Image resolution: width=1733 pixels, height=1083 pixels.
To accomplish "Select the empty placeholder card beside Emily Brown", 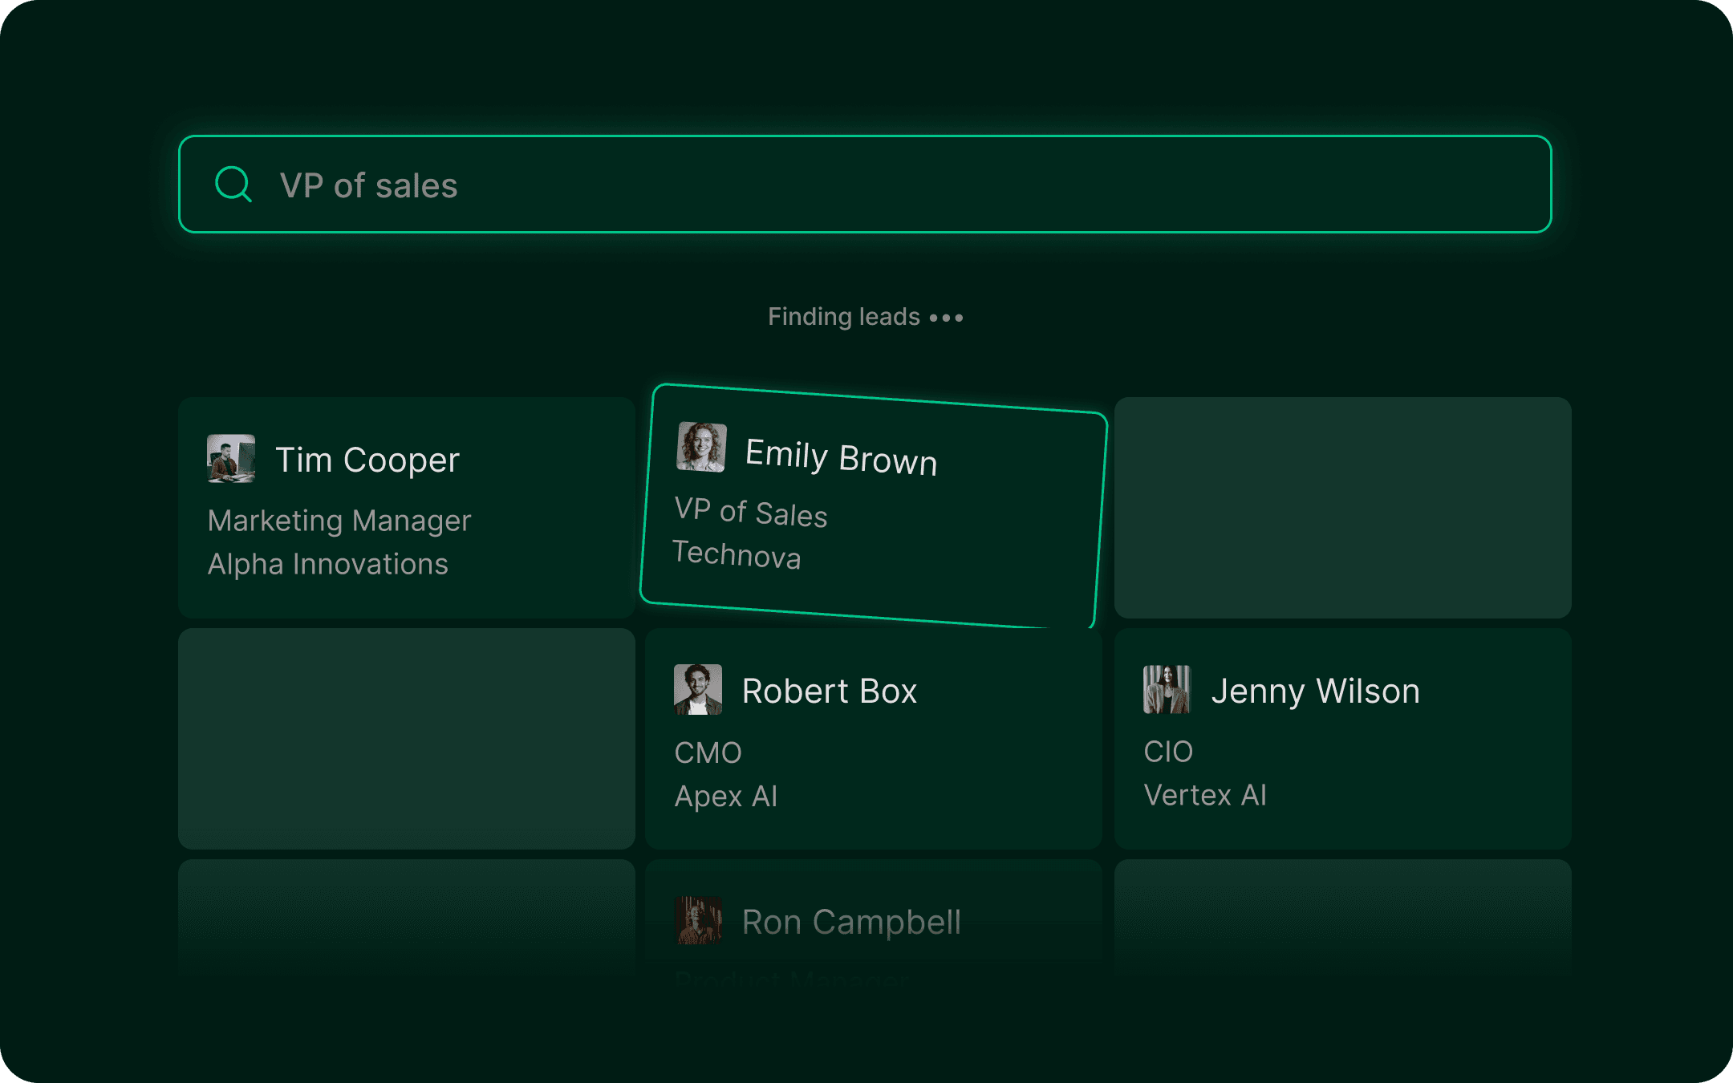I will point(1342,507).
